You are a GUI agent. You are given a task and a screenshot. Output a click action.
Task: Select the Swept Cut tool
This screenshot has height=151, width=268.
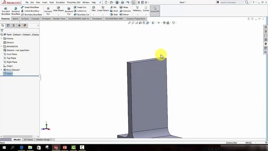click(x=80, y=8)
